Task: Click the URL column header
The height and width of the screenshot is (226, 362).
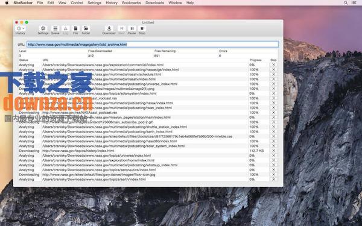Action: 45,60
